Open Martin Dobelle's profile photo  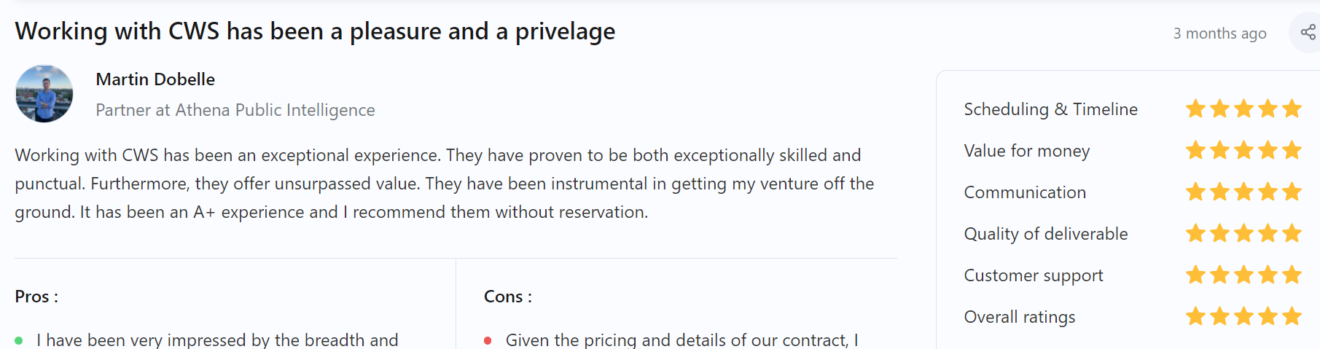[44, 94]
